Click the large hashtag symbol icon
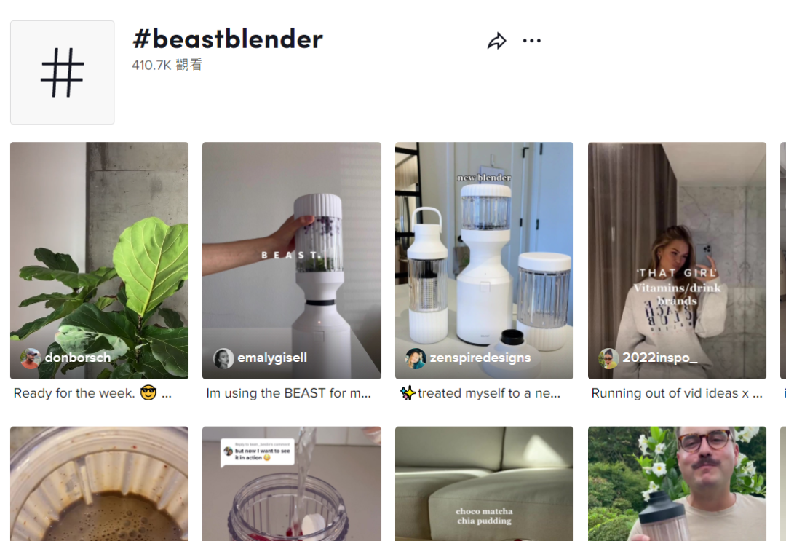The image size is (786, 541). tap(62, 72)
